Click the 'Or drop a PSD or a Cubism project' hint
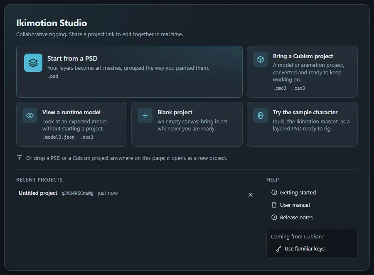This screenshot has height=275, width=374. tap(127, 158)
